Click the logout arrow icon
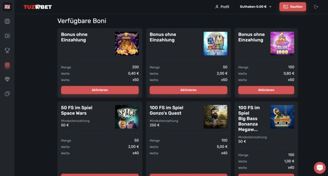The image size is (328, 176). coord(316,7)
